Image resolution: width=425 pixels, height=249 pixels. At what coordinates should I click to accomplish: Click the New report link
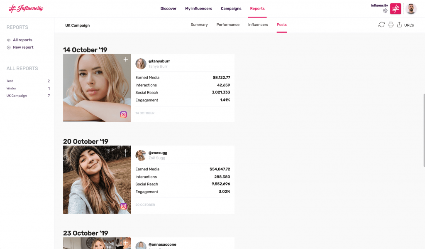23,47
